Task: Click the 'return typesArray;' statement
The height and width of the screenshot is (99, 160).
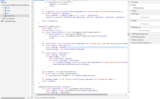Action: coord(50,21)
